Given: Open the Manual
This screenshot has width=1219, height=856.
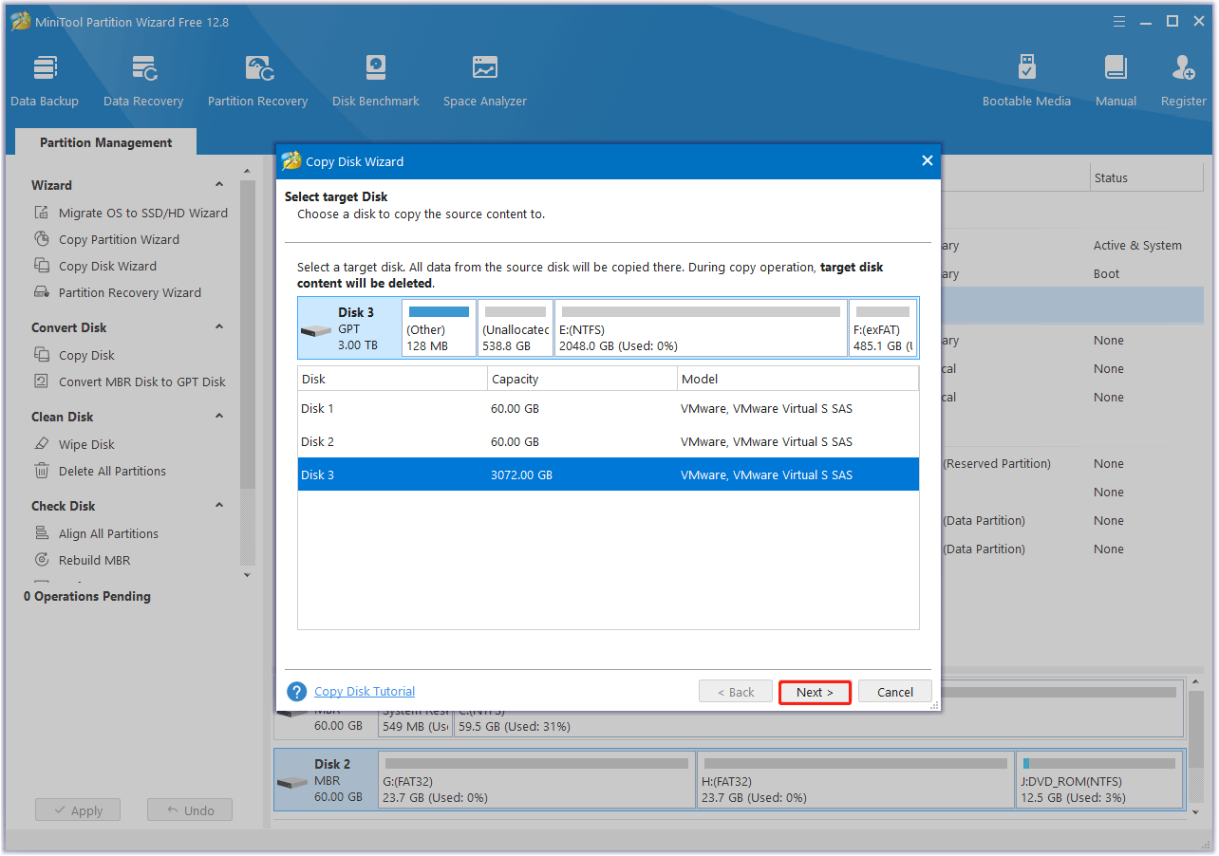Looking at the screenshot, I should coord(1116,78).
